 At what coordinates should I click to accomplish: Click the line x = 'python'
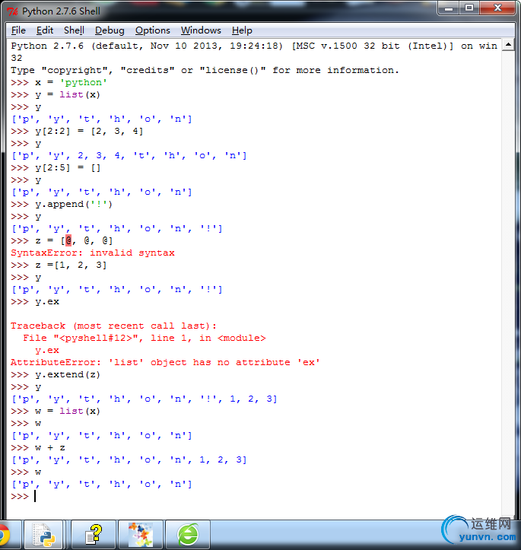(59, 83)
